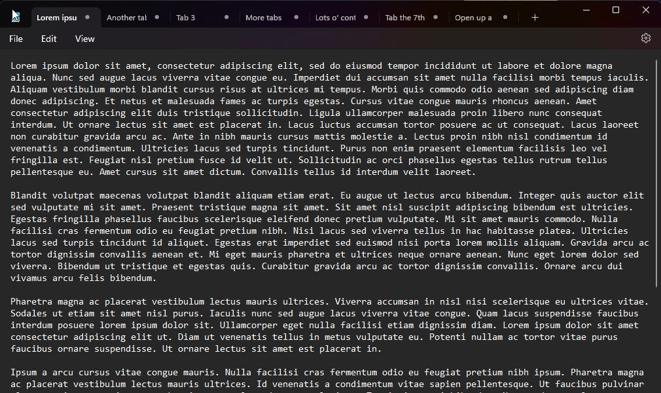Open the Edit menu
661x393 pixels.
point(48,39)
